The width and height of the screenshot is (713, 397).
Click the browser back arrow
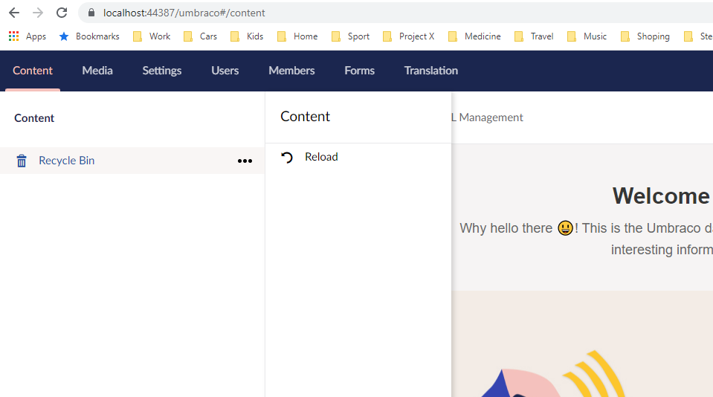(x=14, y=13)
